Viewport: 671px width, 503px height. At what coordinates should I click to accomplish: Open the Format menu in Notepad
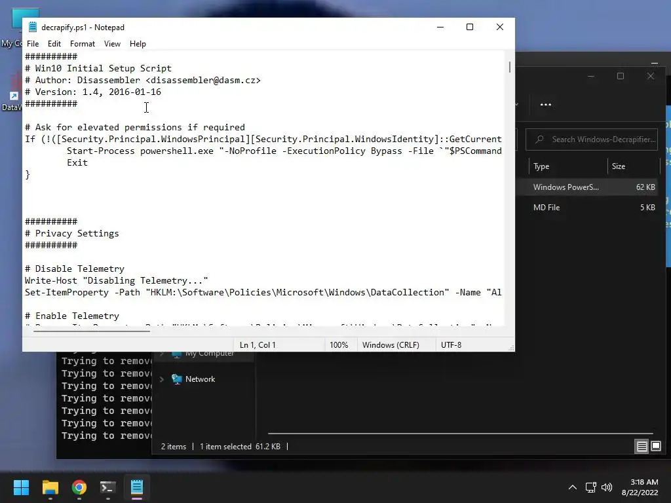pos(82,44)
